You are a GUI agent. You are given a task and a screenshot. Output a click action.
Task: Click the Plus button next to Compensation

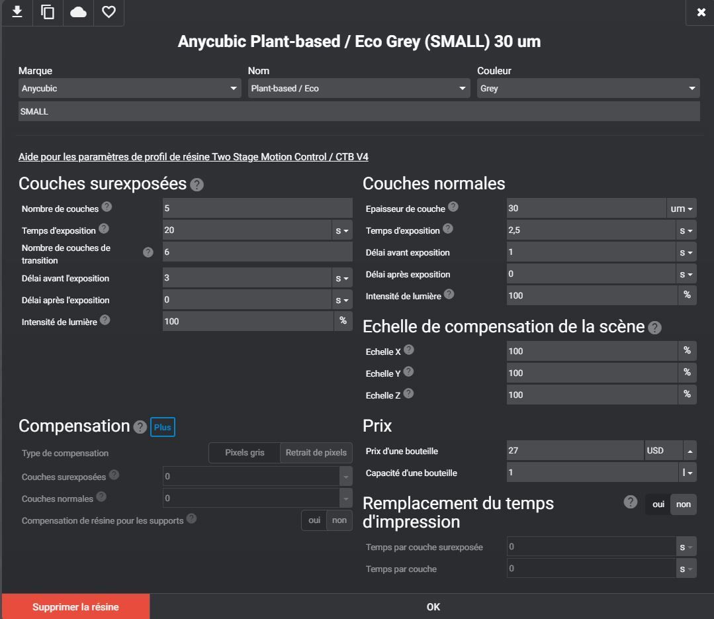163,427
